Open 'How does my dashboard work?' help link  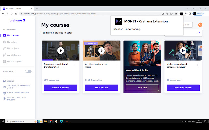[18, 87]
